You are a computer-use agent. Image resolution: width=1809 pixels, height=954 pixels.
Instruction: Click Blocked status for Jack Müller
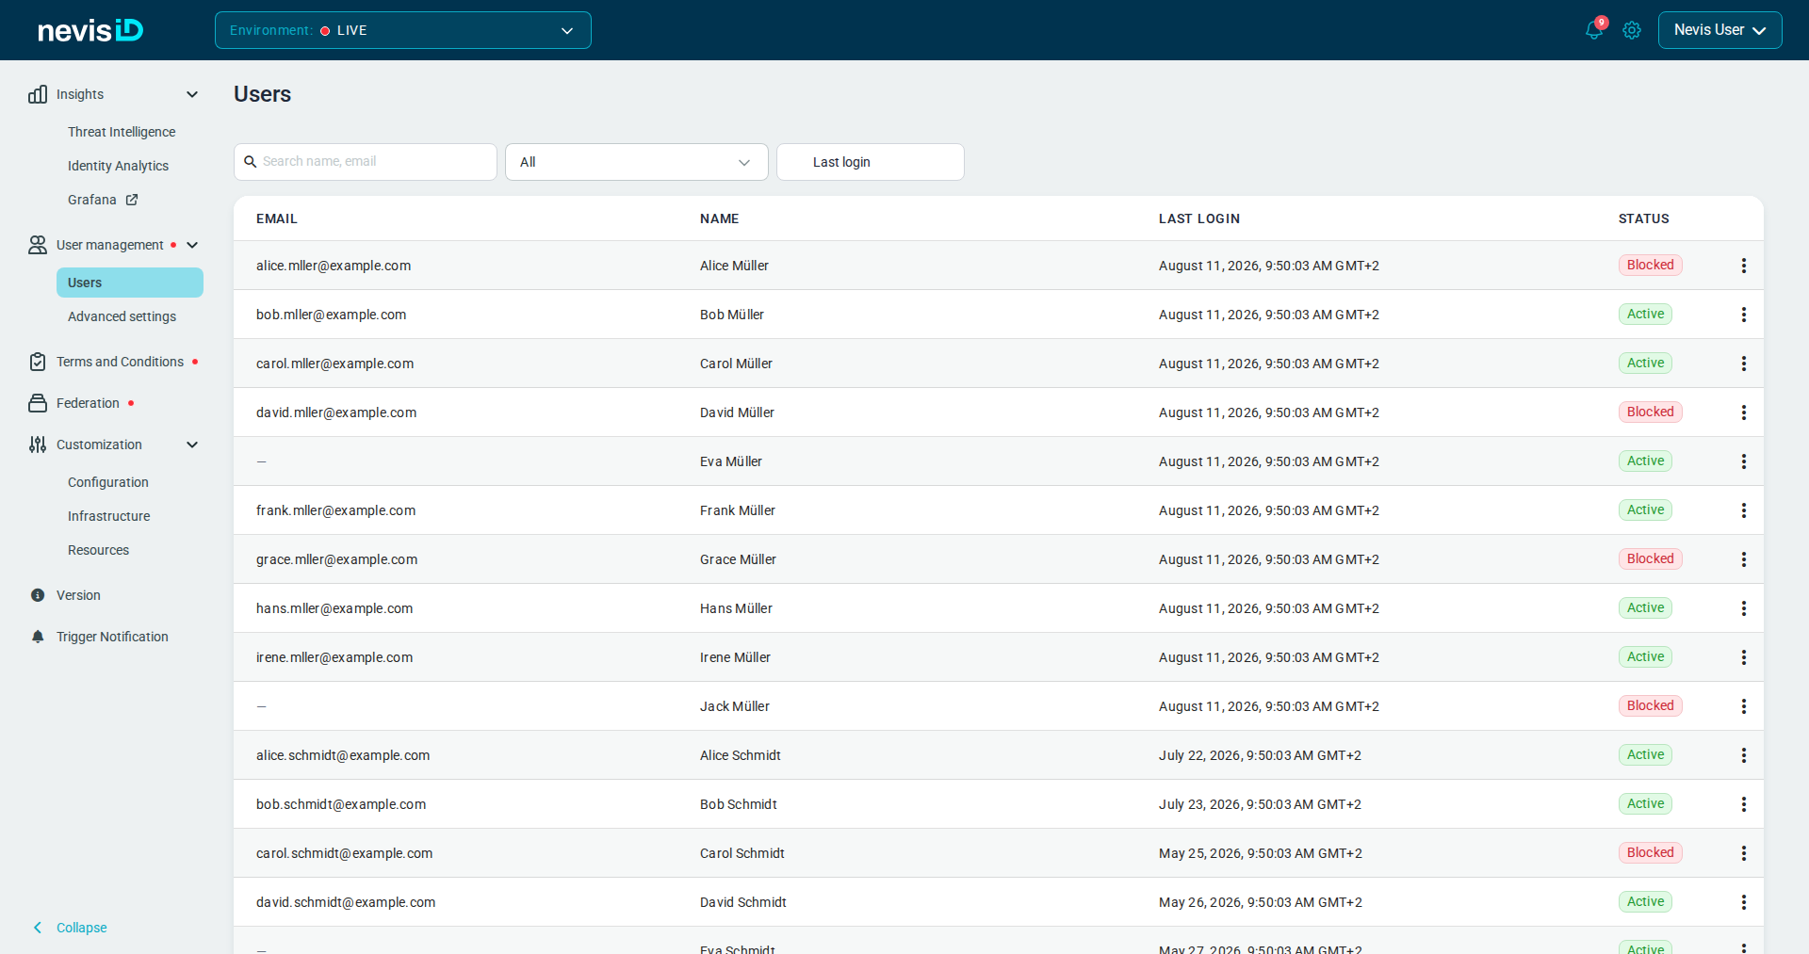[1651, 706]
